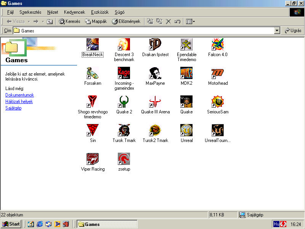Open the Nézet menu
Image resolution: width=305 pixels, height=229 pixels.
[53, 12]
